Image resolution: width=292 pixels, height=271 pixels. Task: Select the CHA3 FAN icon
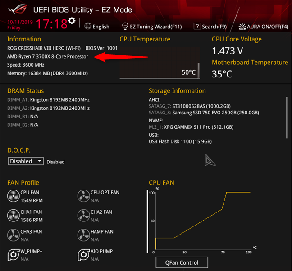coord(14,235)
